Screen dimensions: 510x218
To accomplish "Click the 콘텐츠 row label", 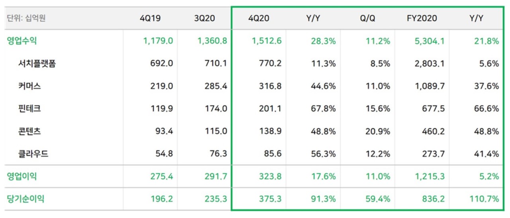I will (29, 131).
